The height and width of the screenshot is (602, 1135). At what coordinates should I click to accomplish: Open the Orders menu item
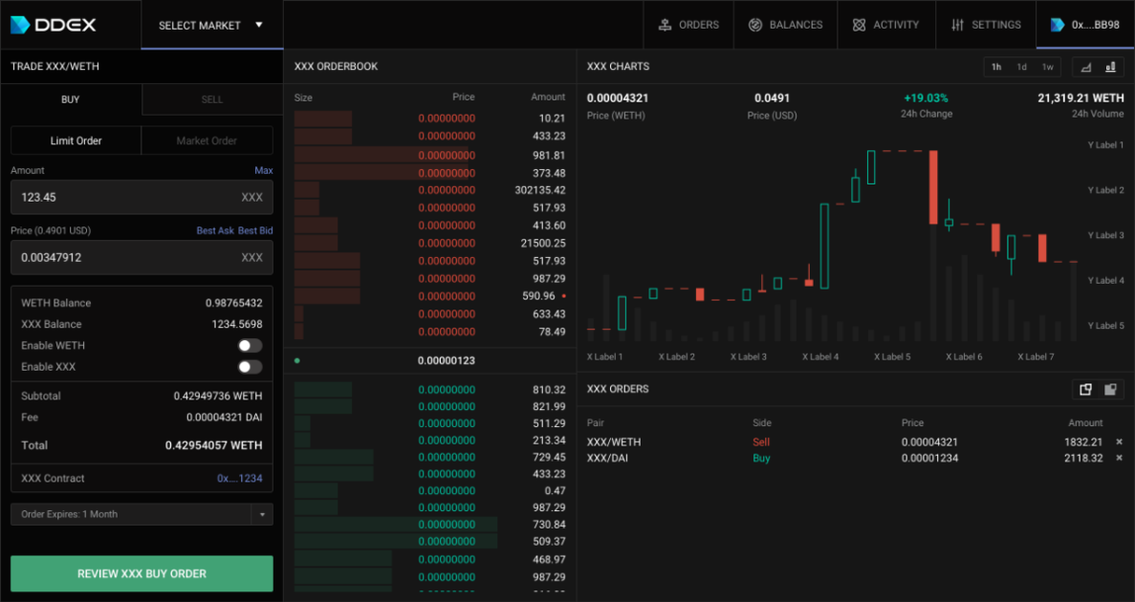click(688, 25)
